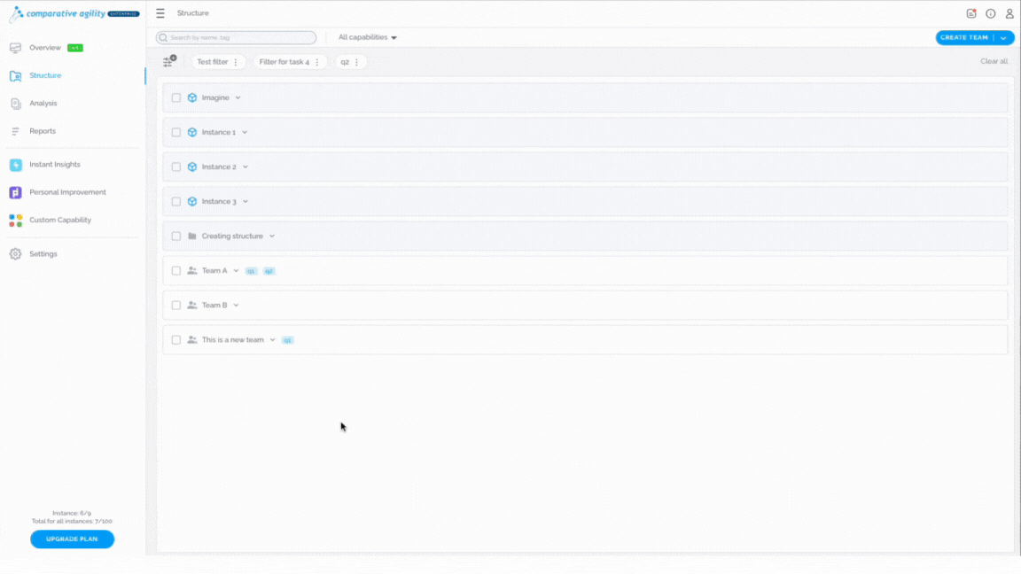Open the hamburger menu icon

tap(160, 13)
